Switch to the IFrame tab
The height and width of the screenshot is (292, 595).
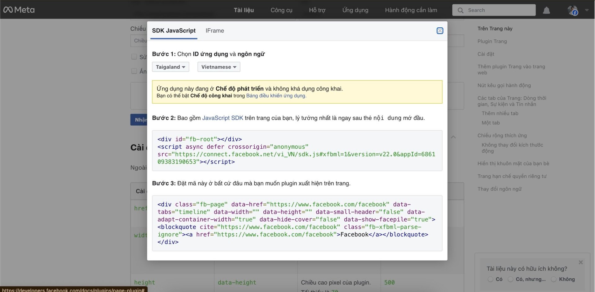click(x=215, y=31)
